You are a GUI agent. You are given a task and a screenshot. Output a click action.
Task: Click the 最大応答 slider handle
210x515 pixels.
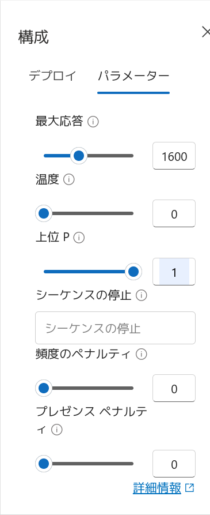point(79,156)
